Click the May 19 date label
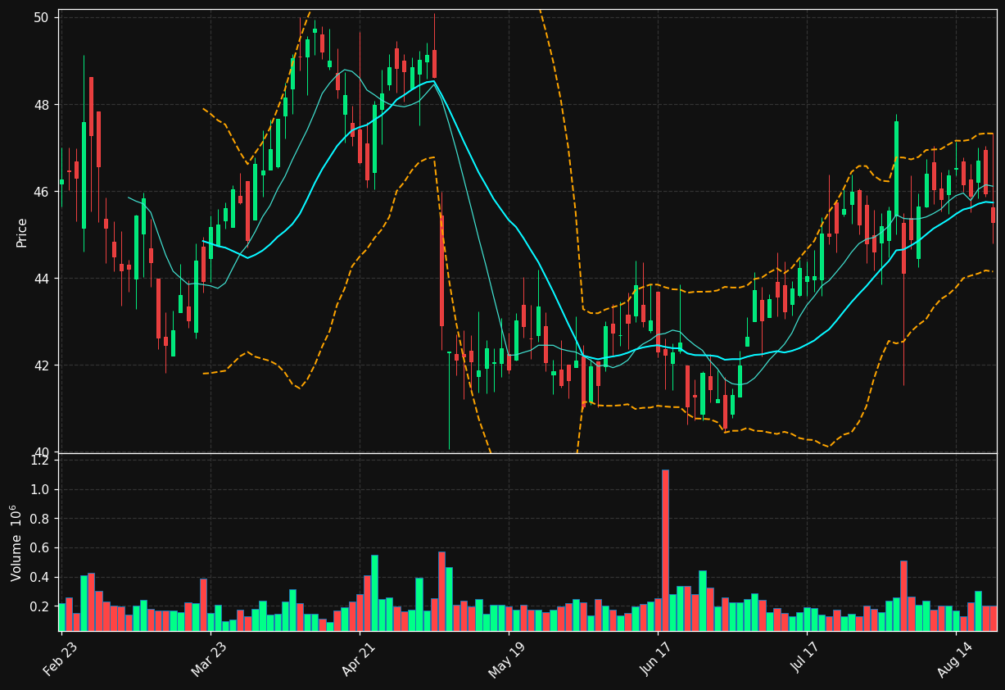 pos(507,659)
